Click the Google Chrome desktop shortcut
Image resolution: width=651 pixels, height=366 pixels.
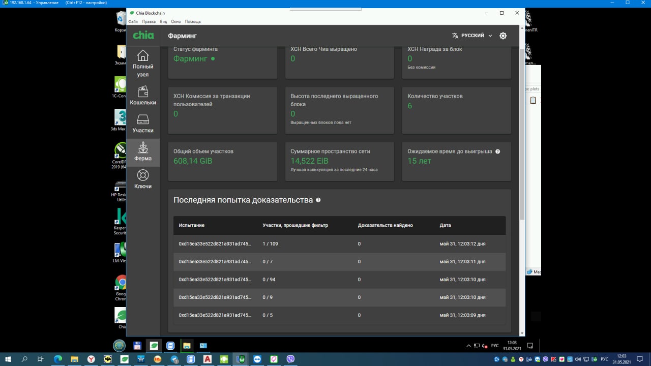click(121, 288)
